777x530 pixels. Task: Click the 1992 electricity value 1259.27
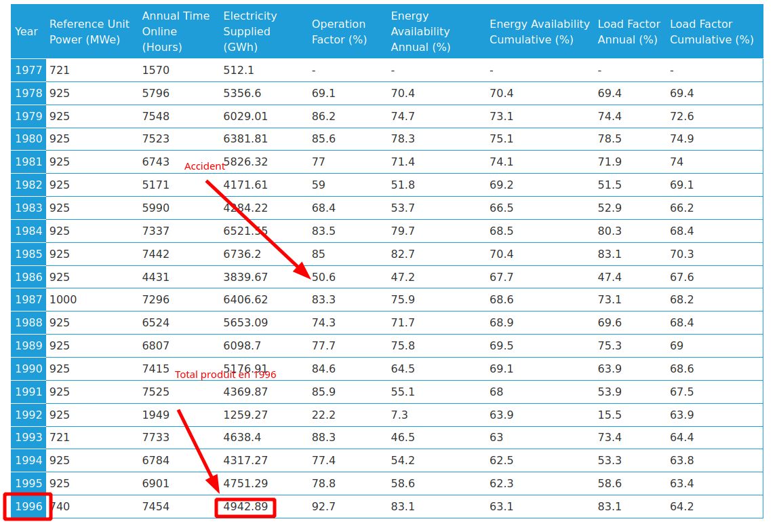click(x=245, y=415)
